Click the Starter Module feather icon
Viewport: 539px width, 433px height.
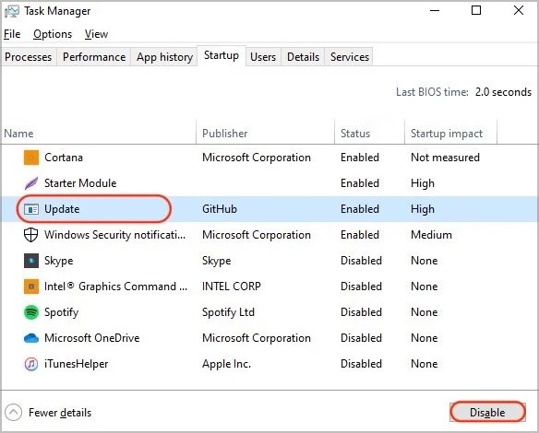tap(31, 183)
